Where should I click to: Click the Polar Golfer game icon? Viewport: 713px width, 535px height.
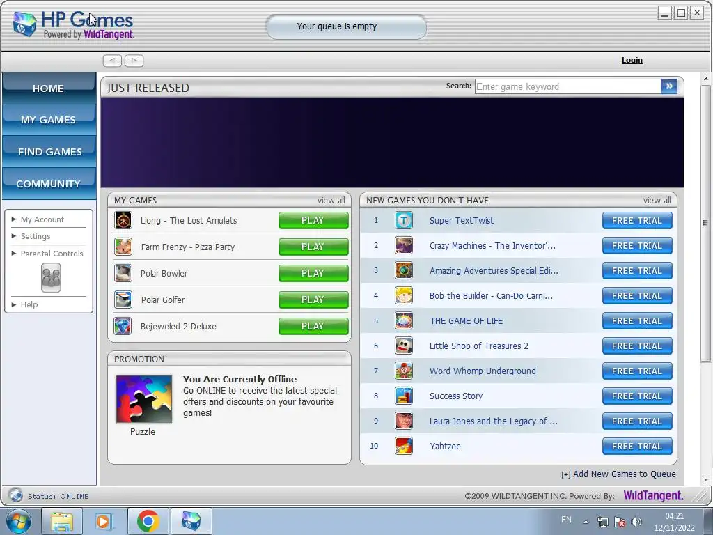[123, 300]
